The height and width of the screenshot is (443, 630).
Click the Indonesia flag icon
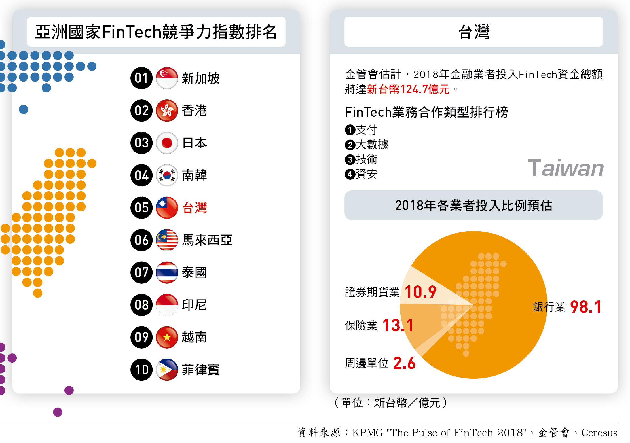(x=167, y=305)
